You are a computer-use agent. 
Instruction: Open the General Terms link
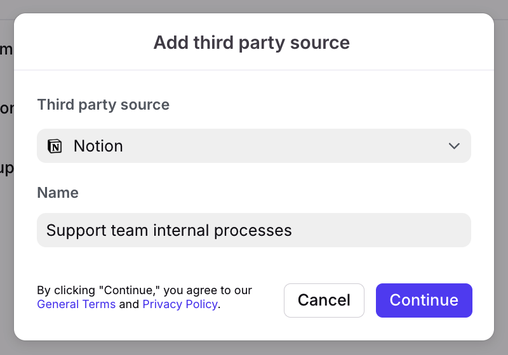click(76, 304)
